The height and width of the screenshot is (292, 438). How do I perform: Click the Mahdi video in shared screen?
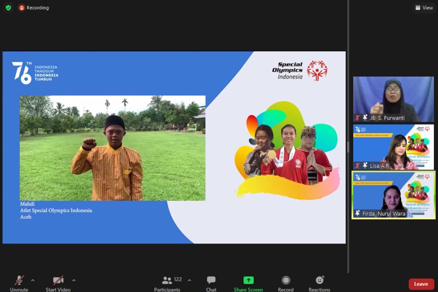pyautogui.click(x=113, y=148)
